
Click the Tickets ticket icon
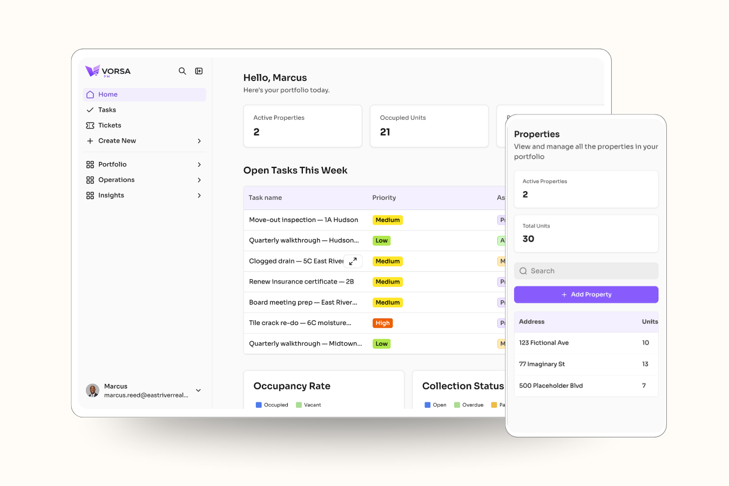[90, 125]
